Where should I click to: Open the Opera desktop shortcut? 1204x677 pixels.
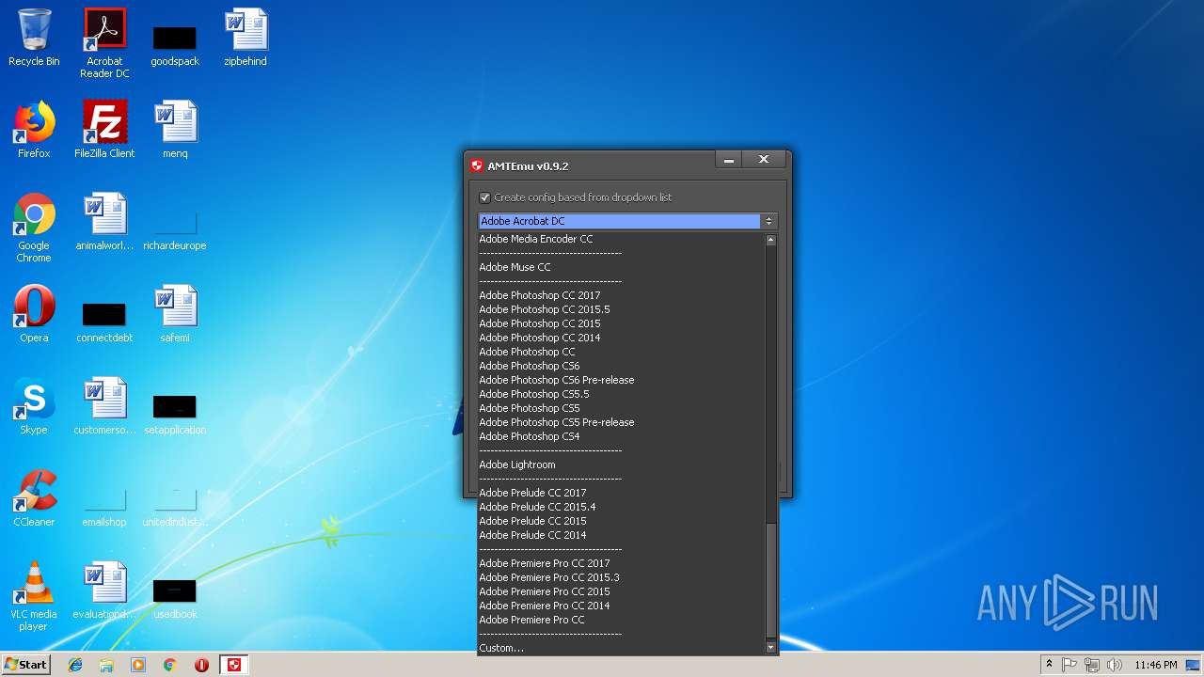34,314
